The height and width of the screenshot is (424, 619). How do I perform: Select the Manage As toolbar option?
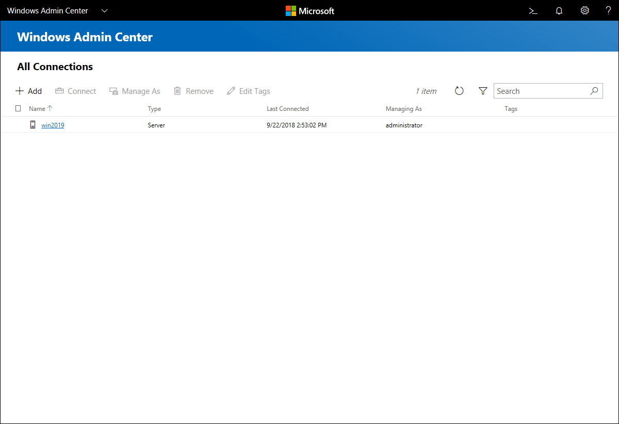[135, 91]
